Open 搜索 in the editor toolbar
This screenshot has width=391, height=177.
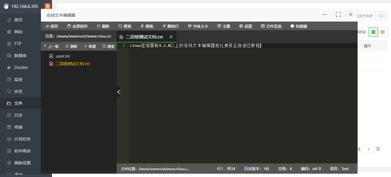[125, 26]
